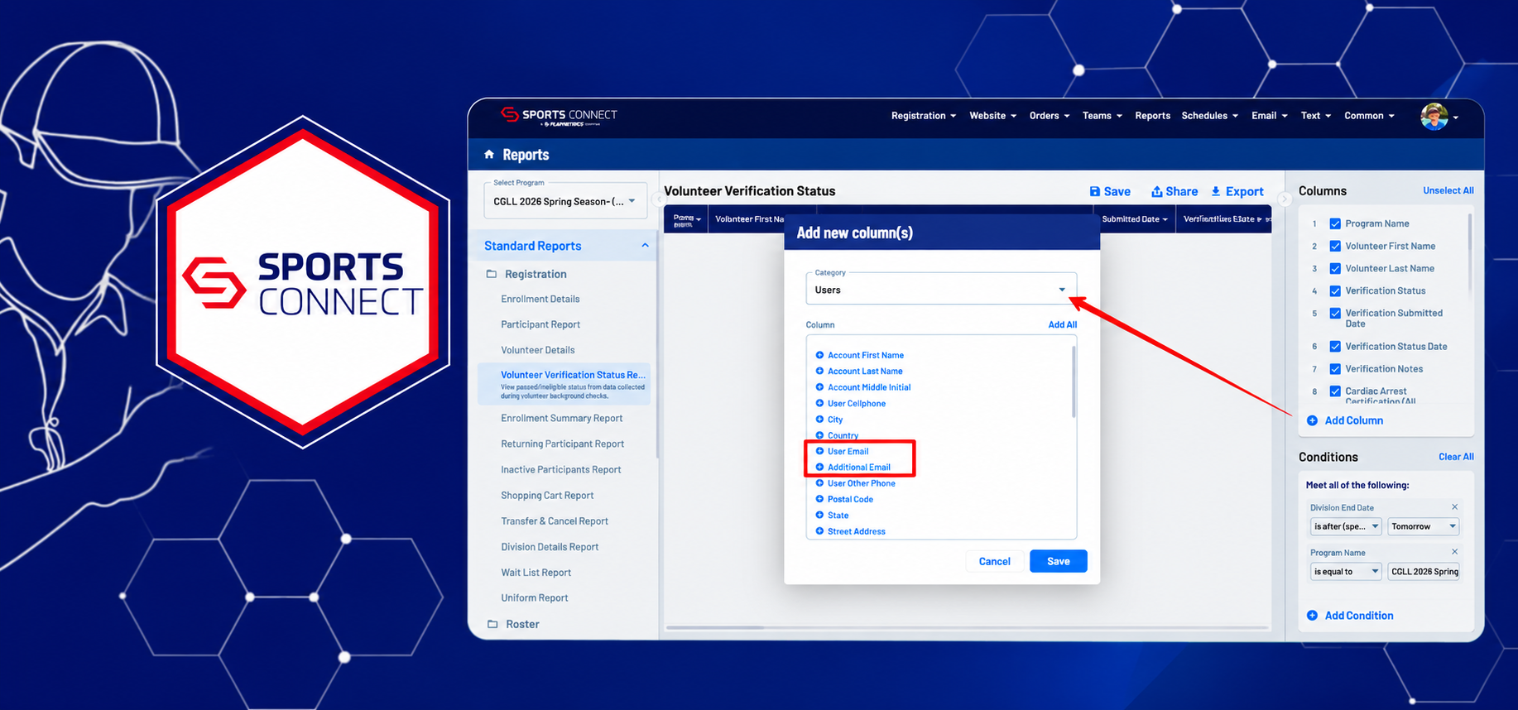Uncheck the Verification Notes column checkbox

point(1335,369)
